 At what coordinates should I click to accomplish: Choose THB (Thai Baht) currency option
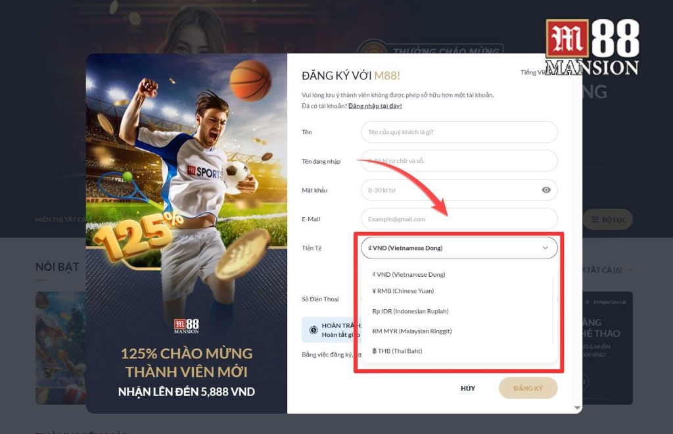tap(397, 350)
